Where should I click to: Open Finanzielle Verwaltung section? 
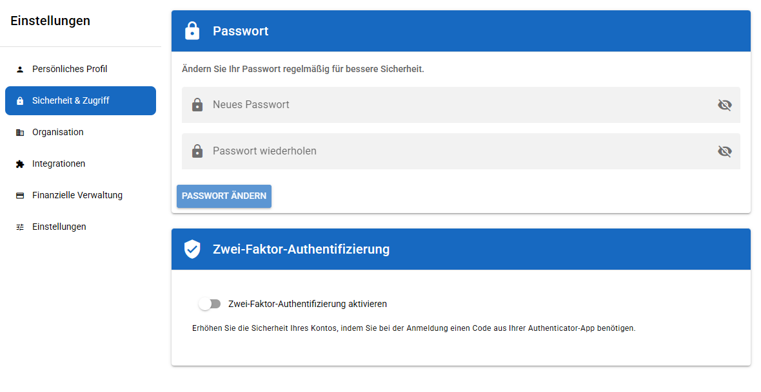coord(81,195)
